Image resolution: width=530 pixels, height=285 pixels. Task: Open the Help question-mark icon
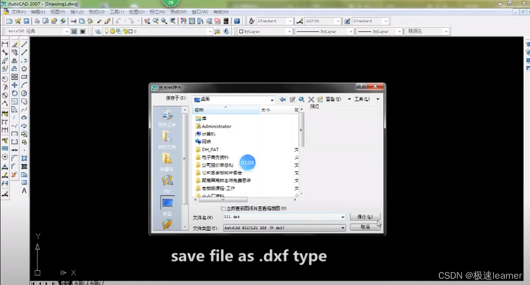tap(237, 21)
